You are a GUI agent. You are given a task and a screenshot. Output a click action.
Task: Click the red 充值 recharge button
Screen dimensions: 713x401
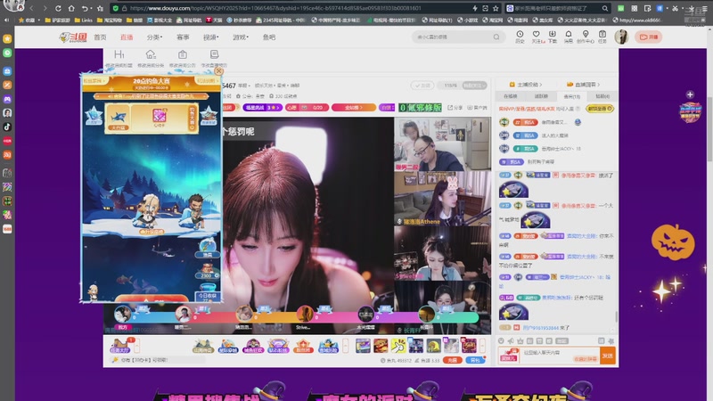(x=453, y=360)
